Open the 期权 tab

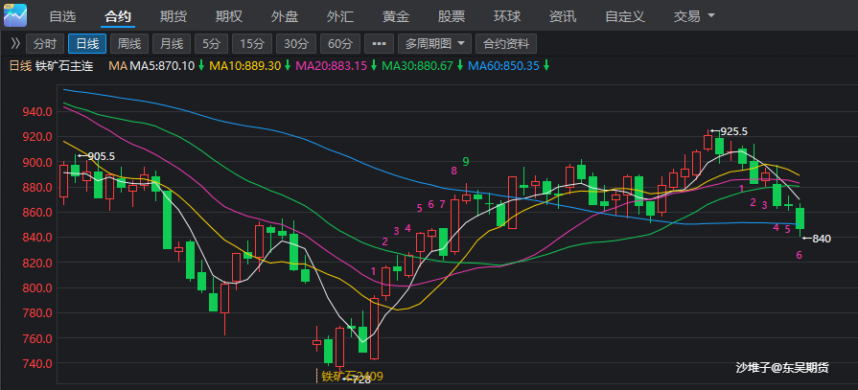pyautogui.click(x=229, y=16)
